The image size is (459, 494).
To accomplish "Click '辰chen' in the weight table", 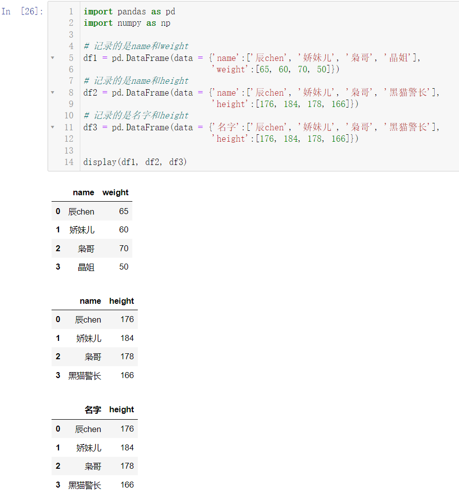I will tap(81, 212).
